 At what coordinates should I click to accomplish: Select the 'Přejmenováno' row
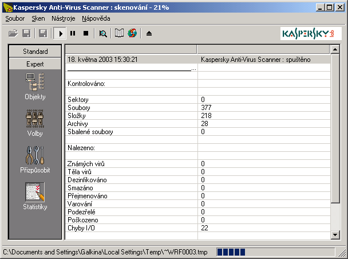click(x=197, y=196)
